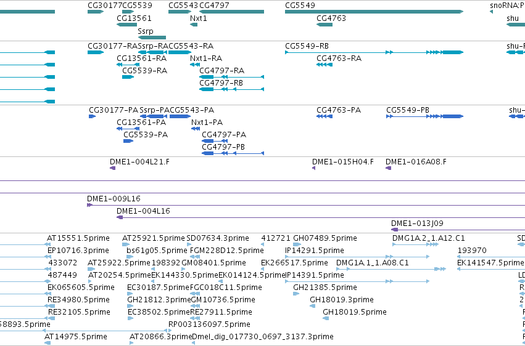Select the AT25922.5prime EST label
The width and height of the screenshot is (525, 346).
(x=119, y=263)
